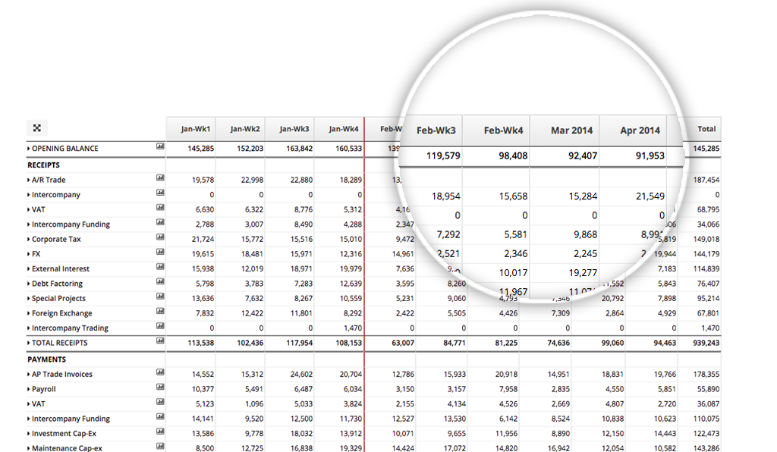
Task: Select the Total column header
Action: (706, 129)
